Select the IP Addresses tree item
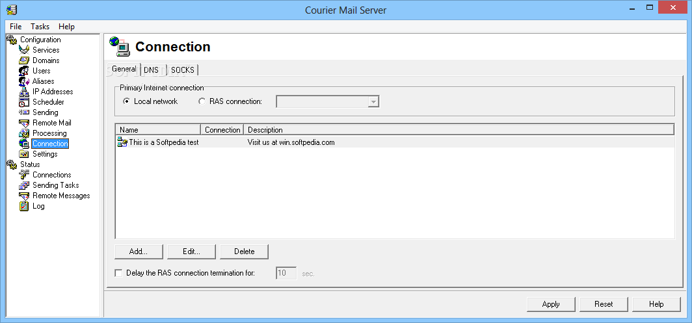 [x=53, y=92]
